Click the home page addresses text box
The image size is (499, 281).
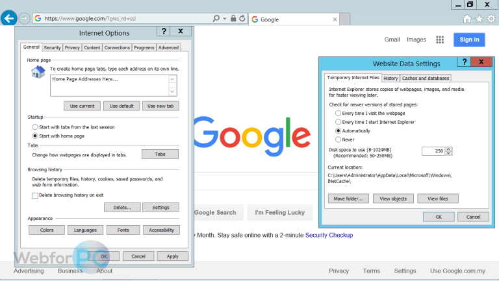109,86
